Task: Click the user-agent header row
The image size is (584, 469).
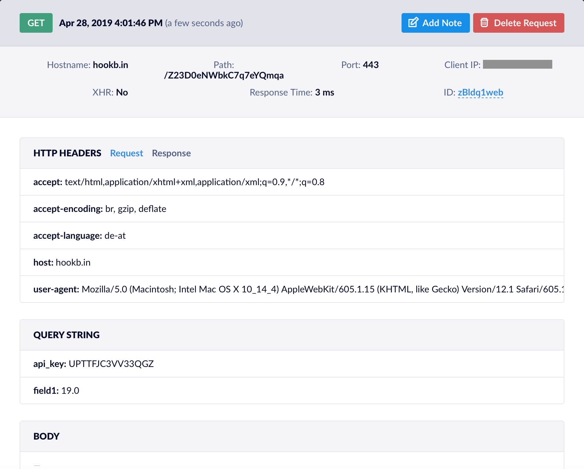Action: (196, 289)
